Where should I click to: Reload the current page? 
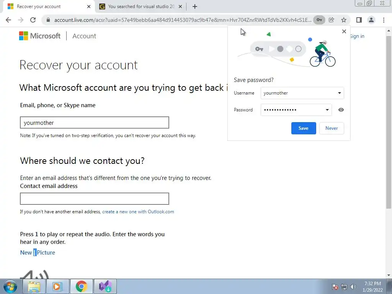click(33, 20)
